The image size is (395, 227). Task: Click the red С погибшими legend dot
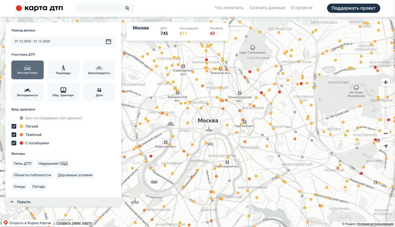(x=21, y=143)
